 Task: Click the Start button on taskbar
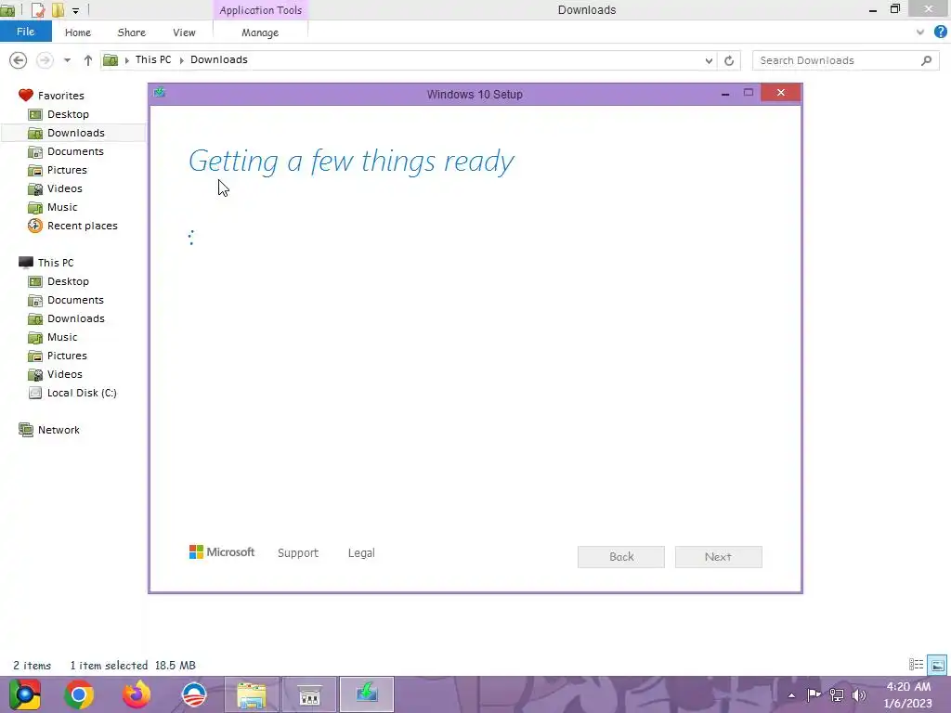point(24,694)
